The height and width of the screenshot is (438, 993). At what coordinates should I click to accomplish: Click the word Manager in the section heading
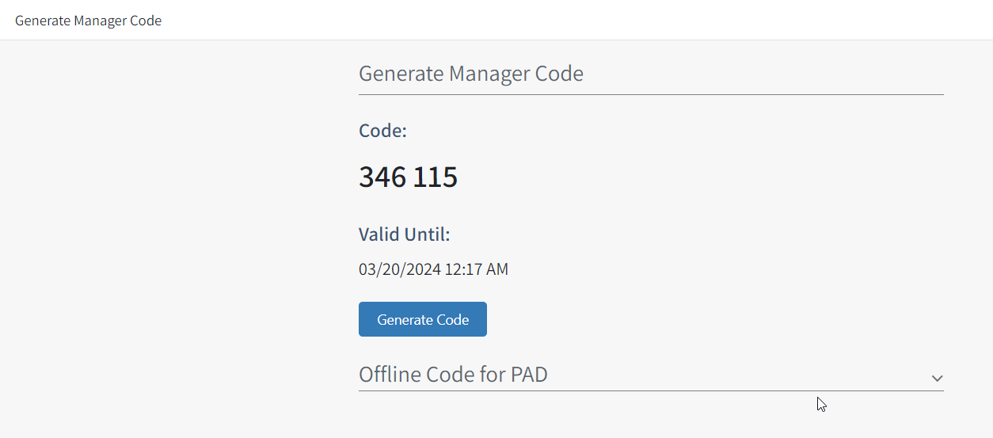click(489, 74)
